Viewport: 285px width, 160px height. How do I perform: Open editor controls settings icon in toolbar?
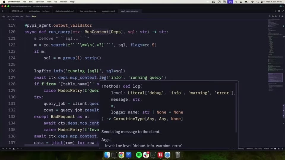pyautogui.click(x=282, y=16)
